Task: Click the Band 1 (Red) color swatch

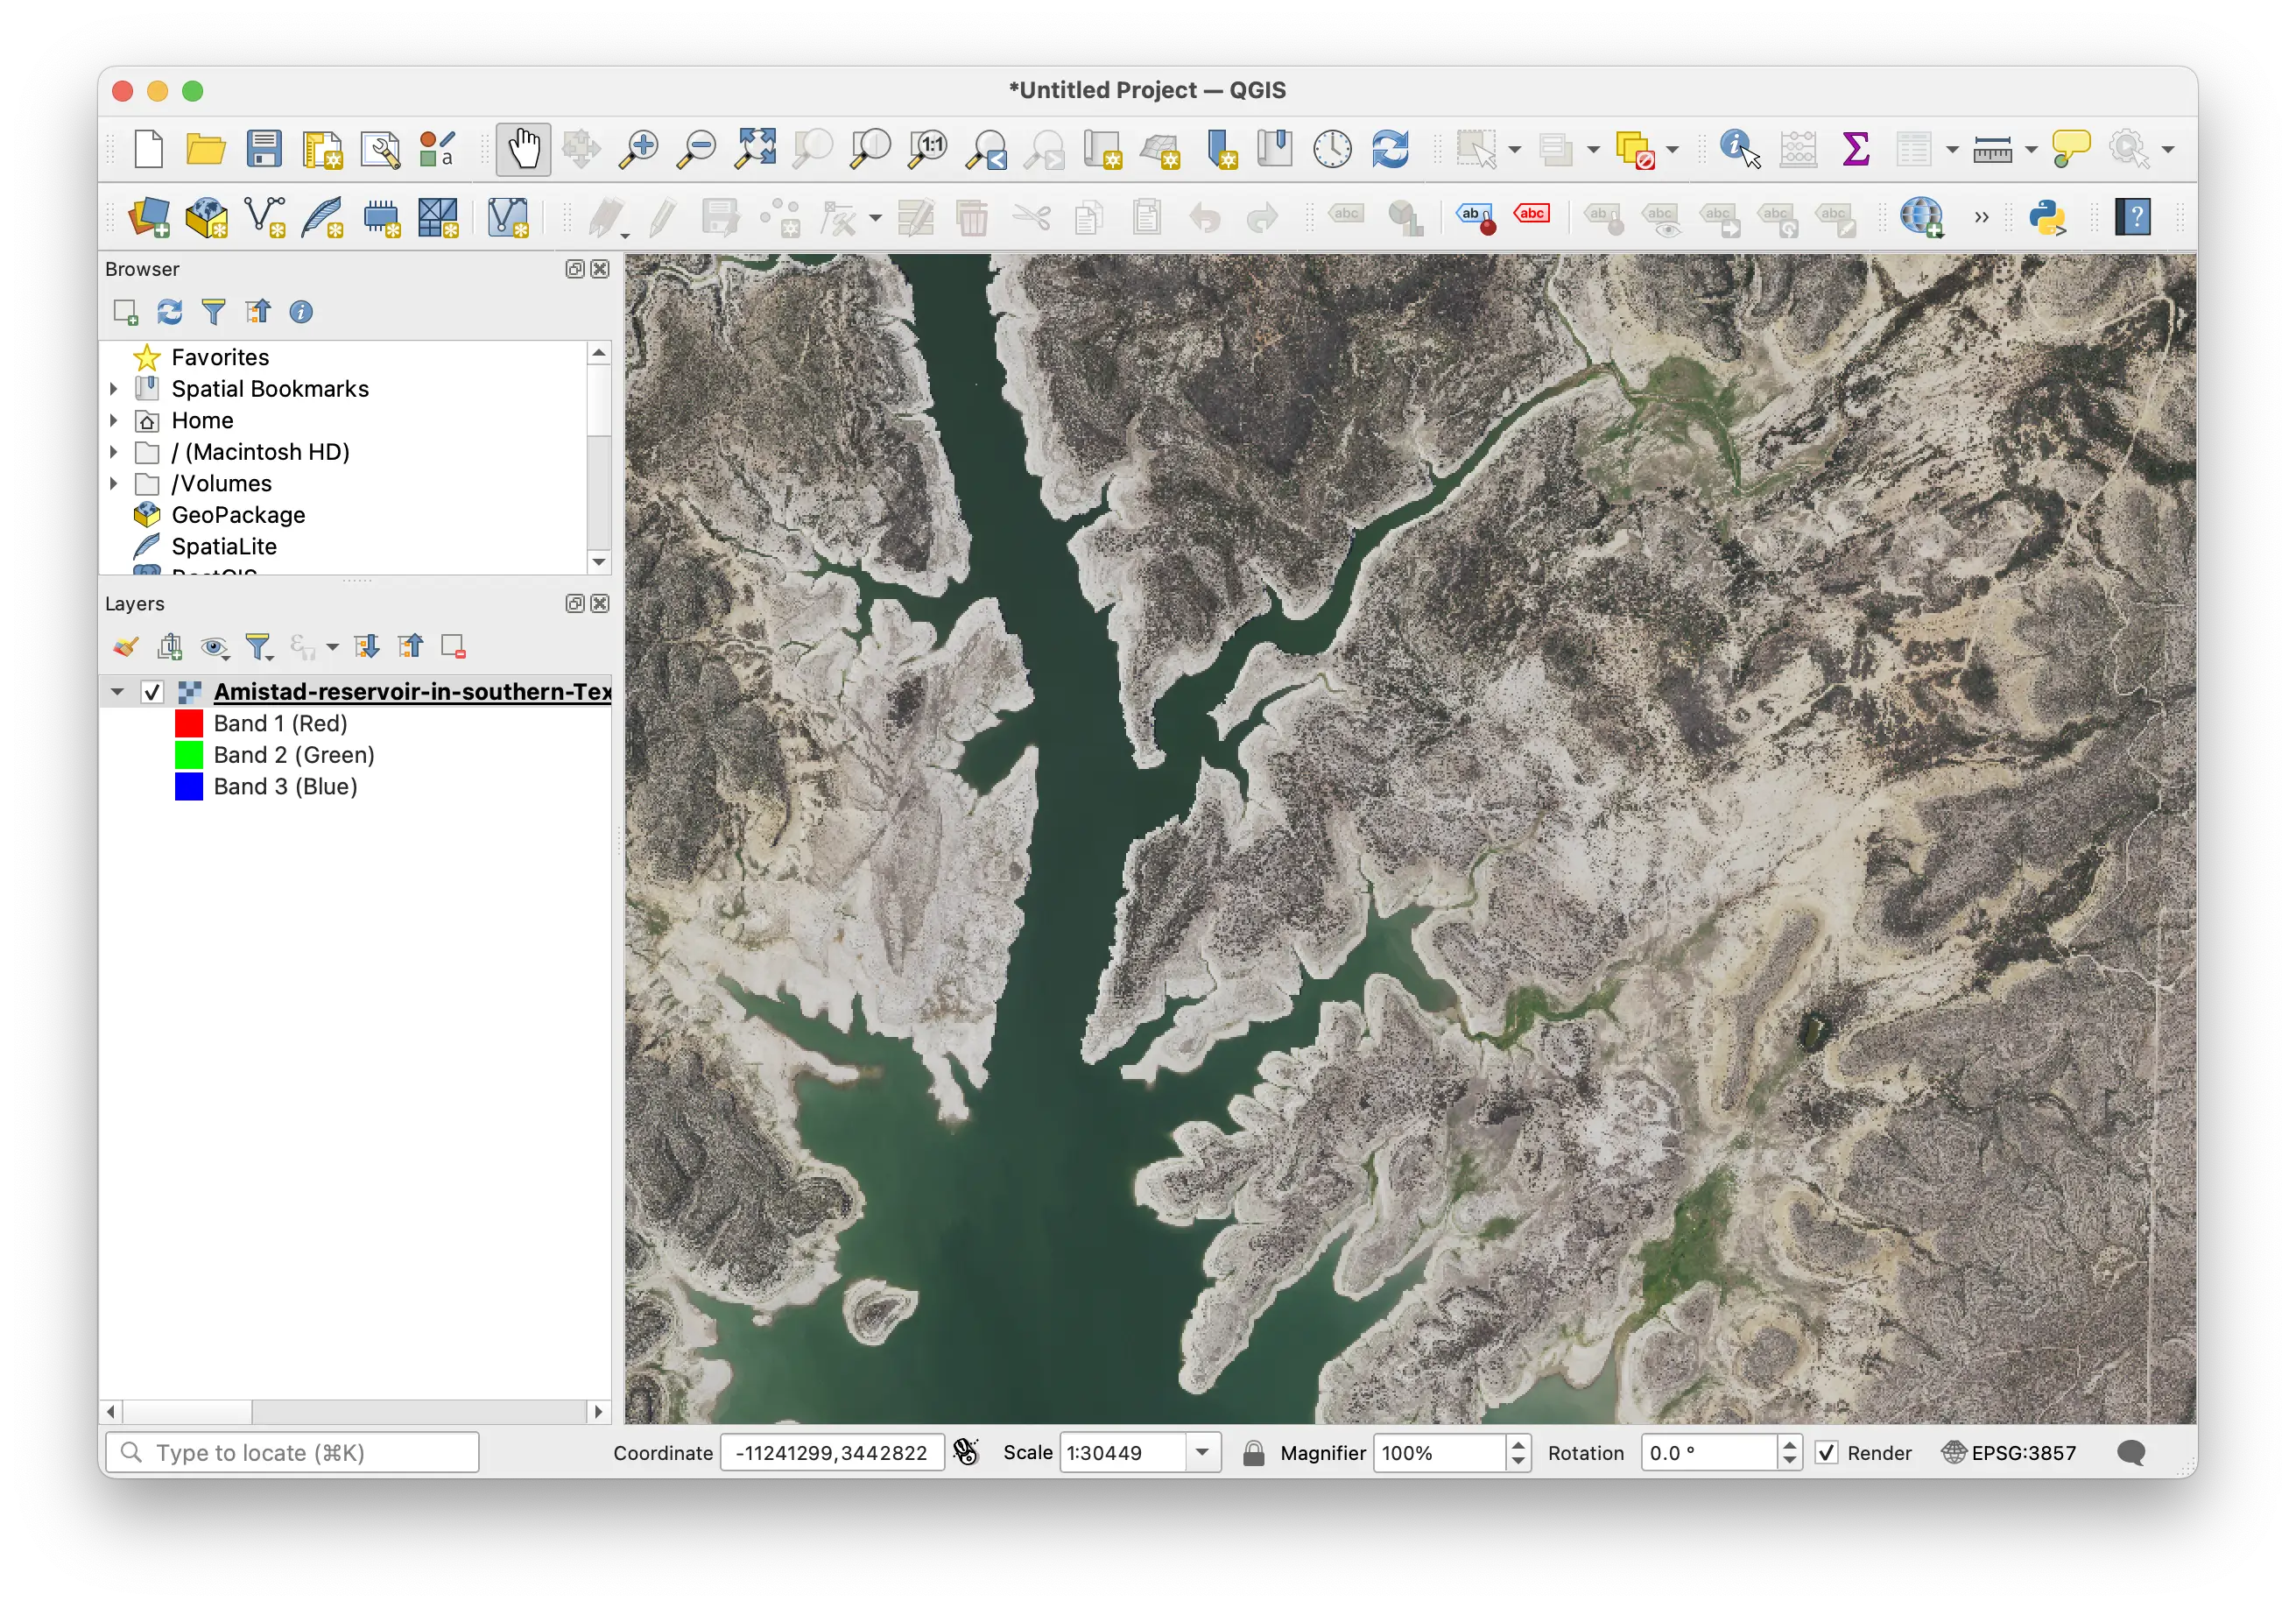Action: (189, 723)
